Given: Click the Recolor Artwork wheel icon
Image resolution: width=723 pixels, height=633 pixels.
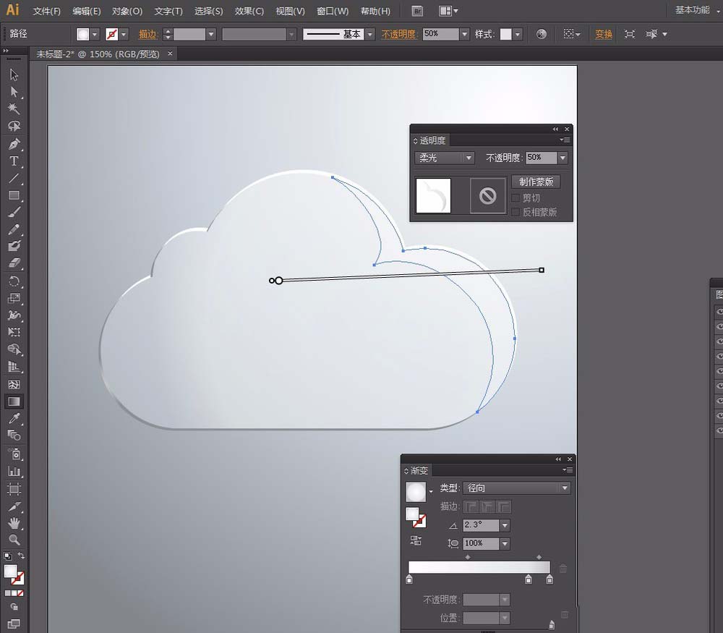Looking at the screenshot, I should (542, 34).
